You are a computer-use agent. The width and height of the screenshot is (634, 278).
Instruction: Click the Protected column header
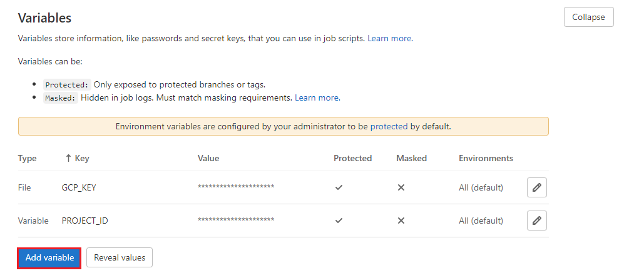point(352,158)
